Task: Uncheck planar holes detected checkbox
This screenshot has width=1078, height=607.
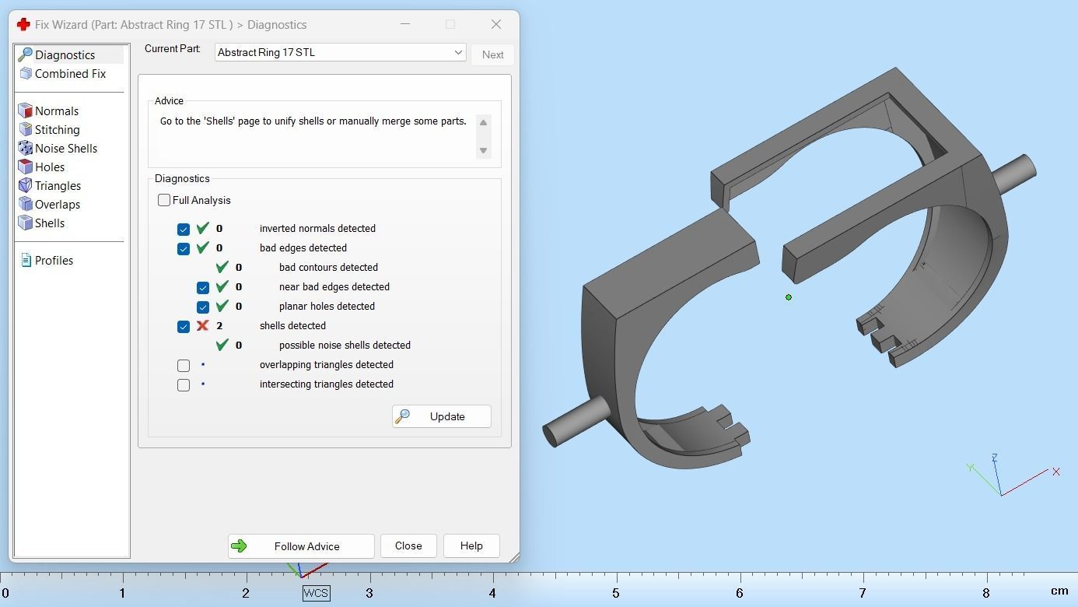Action: coord(203,307)
